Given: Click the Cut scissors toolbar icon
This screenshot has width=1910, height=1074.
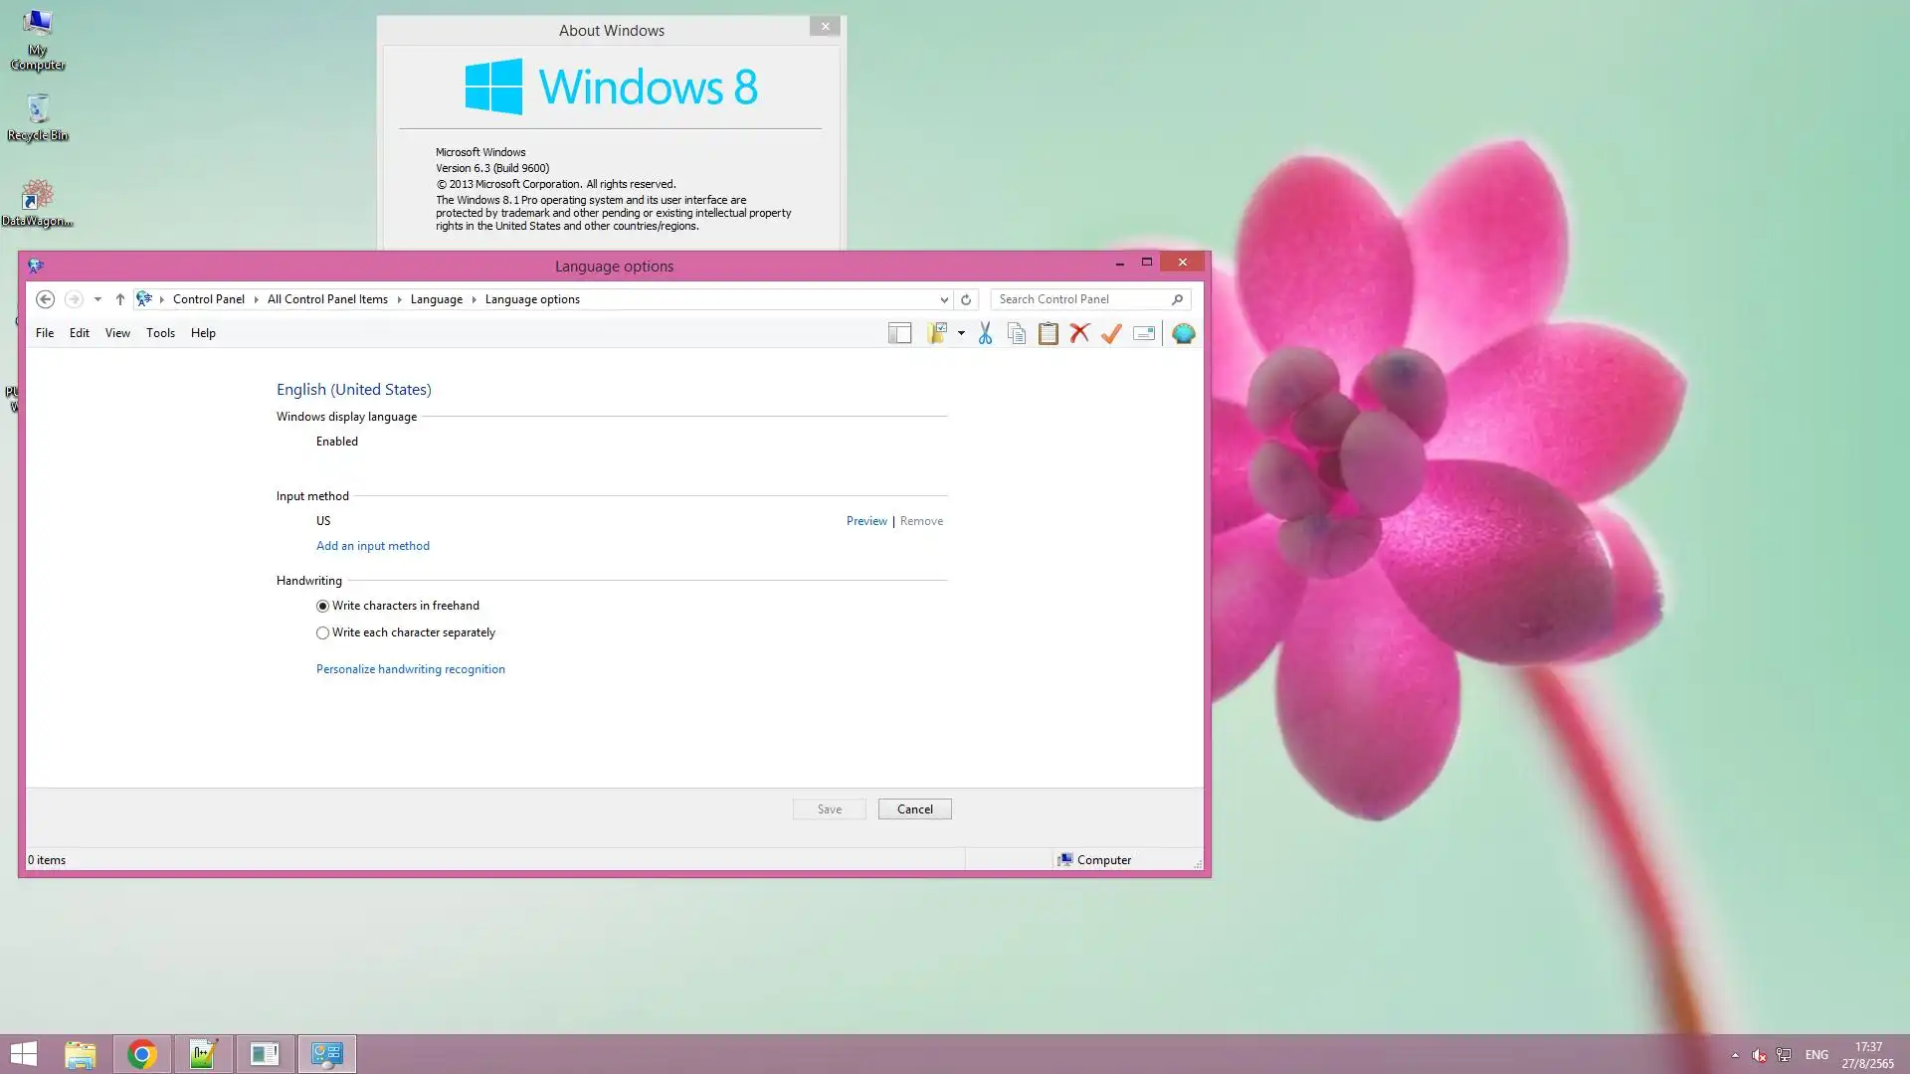Looking at the screenshot, I should 985,333.
